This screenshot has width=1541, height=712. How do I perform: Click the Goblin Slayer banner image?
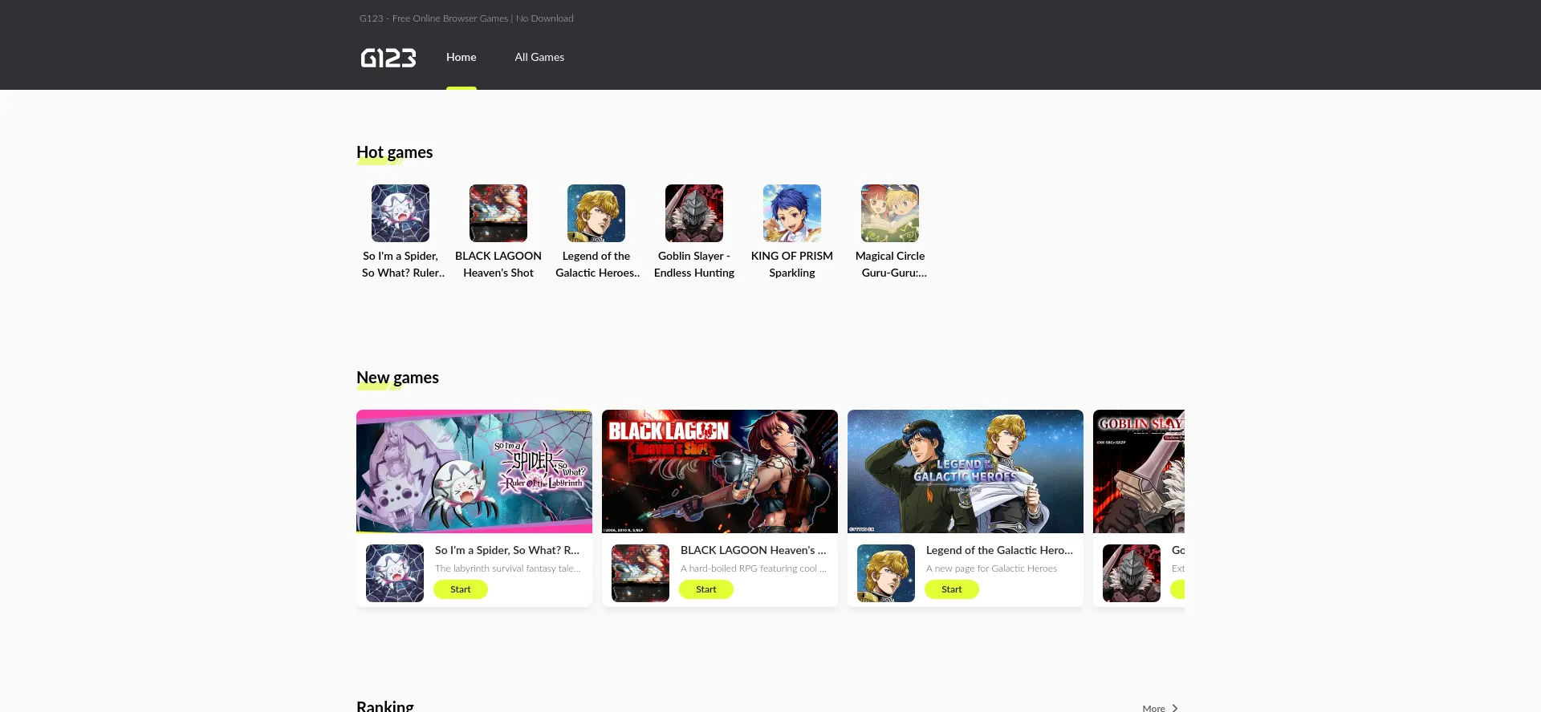pos(1139,471)
